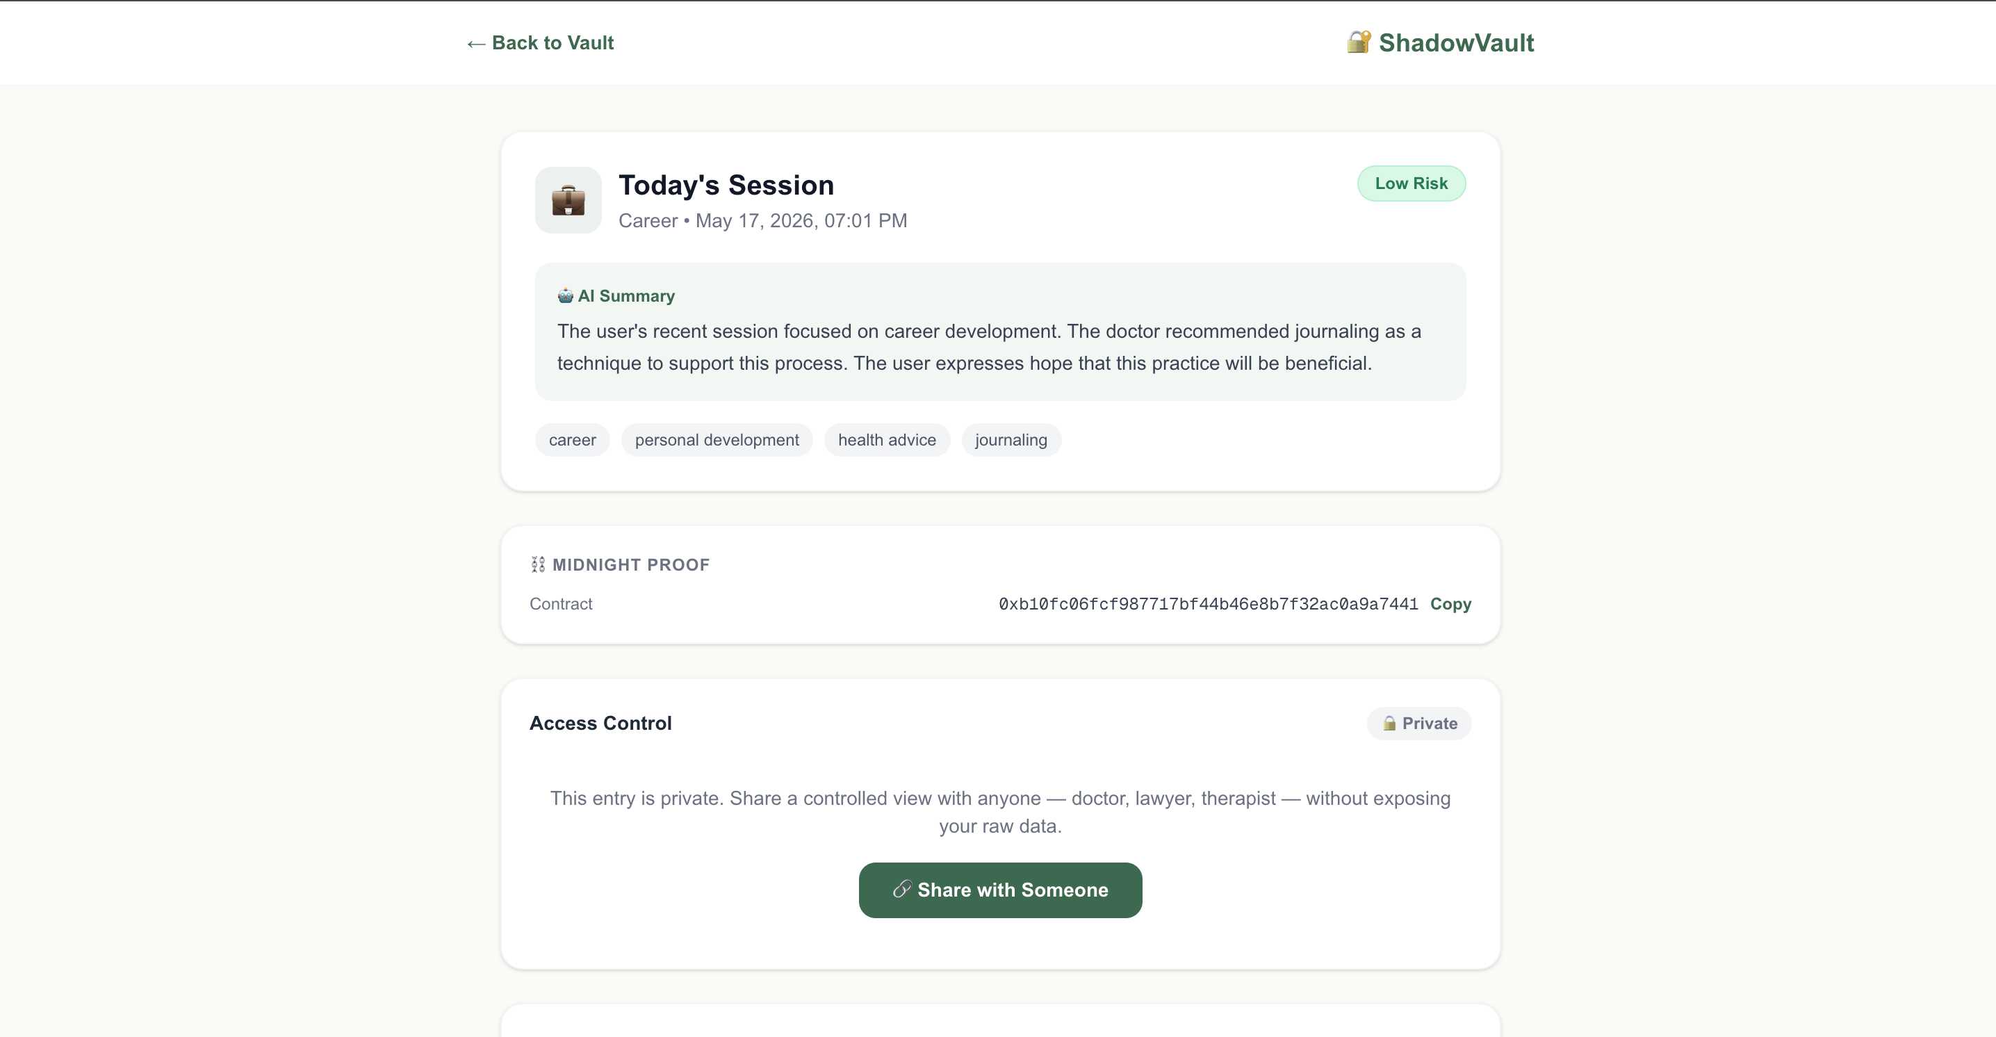Click the briefcase session icon
Viewport: 1996px width, 1037px height.
point(568,200)
